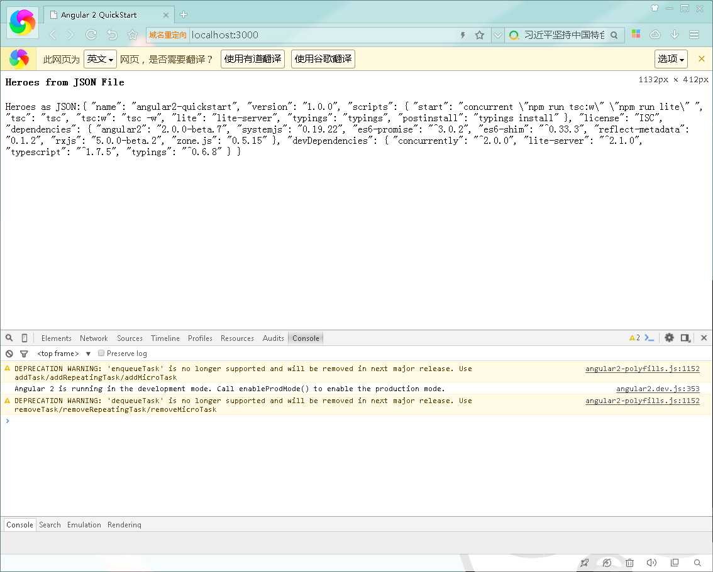The height and width of the screenshot is (572, 713).
Task: Click the status bar sound icon
Action: click(651, 563)
